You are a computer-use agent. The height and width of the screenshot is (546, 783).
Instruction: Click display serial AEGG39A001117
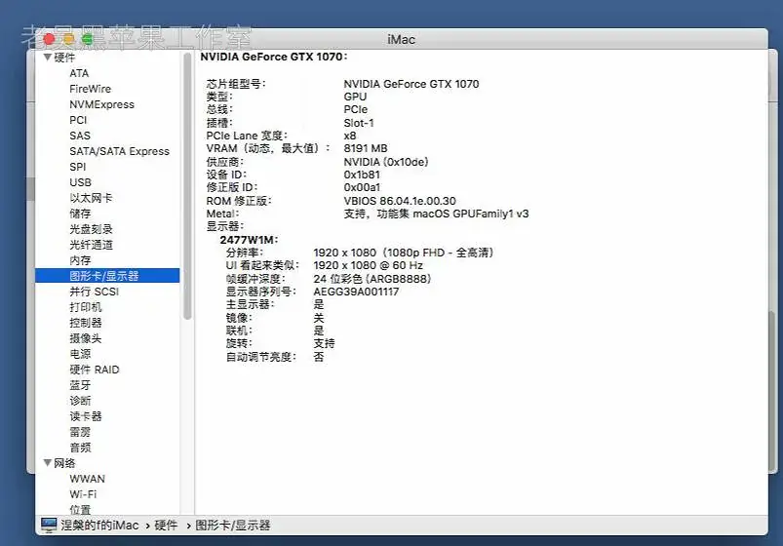tap(356, 292)
